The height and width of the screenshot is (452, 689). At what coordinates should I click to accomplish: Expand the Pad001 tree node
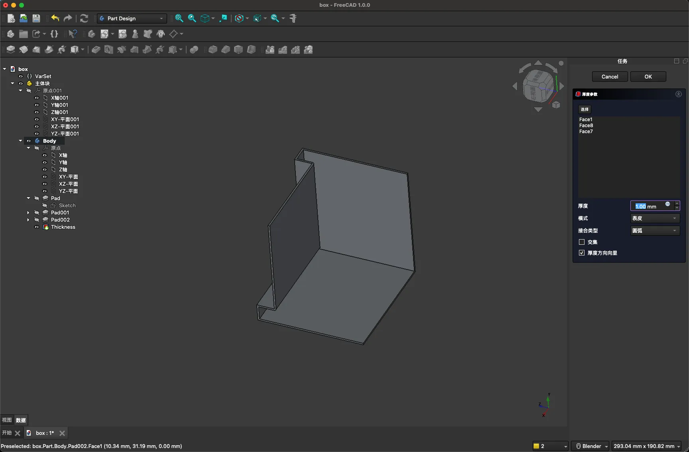[28, 213]
